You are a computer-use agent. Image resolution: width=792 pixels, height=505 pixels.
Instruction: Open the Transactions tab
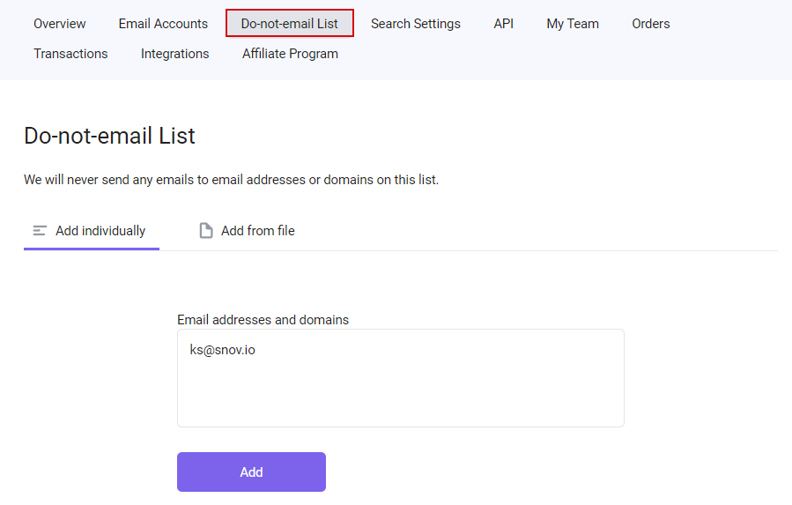pos(70,54)
